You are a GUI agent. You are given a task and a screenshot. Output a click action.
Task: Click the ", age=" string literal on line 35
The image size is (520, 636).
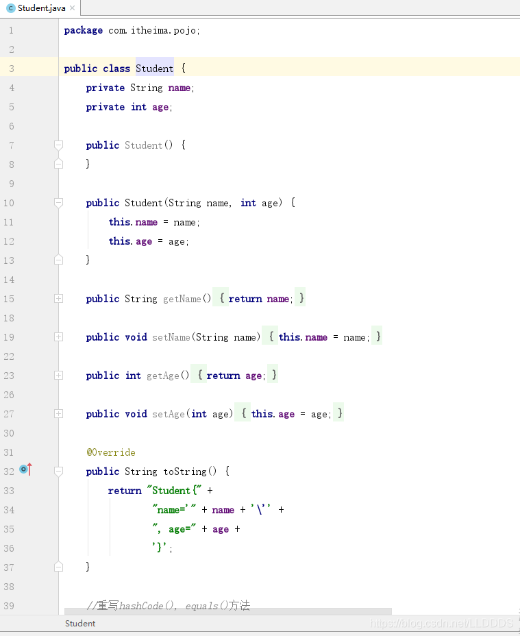[174, 529]
